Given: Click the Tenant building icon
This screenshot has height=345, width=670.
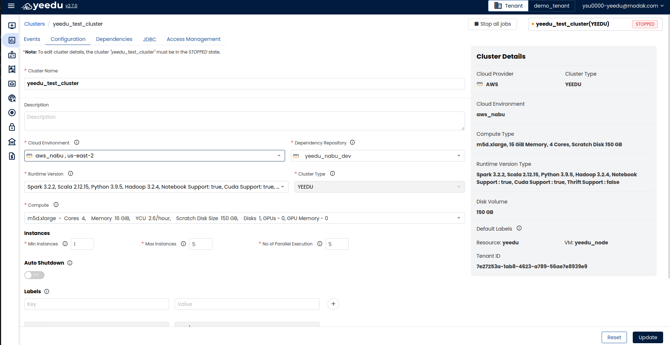Looking at the screenshot, I should 498,6.
